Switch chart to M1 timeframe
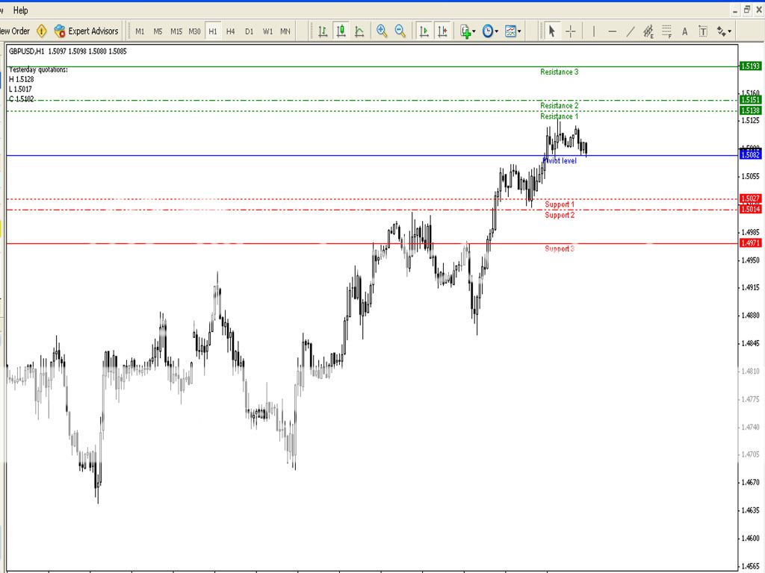This screenshot has height=573, width=765. pos(140,31)
